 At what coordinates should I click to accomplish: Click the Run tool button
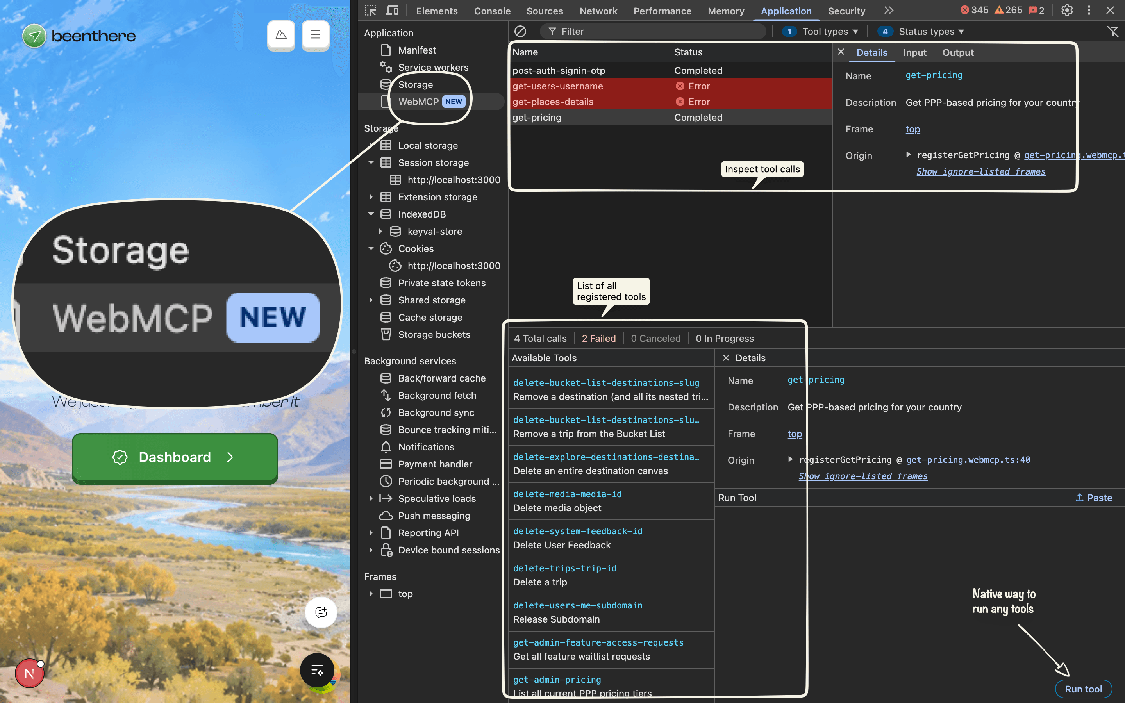[1083, 689]
